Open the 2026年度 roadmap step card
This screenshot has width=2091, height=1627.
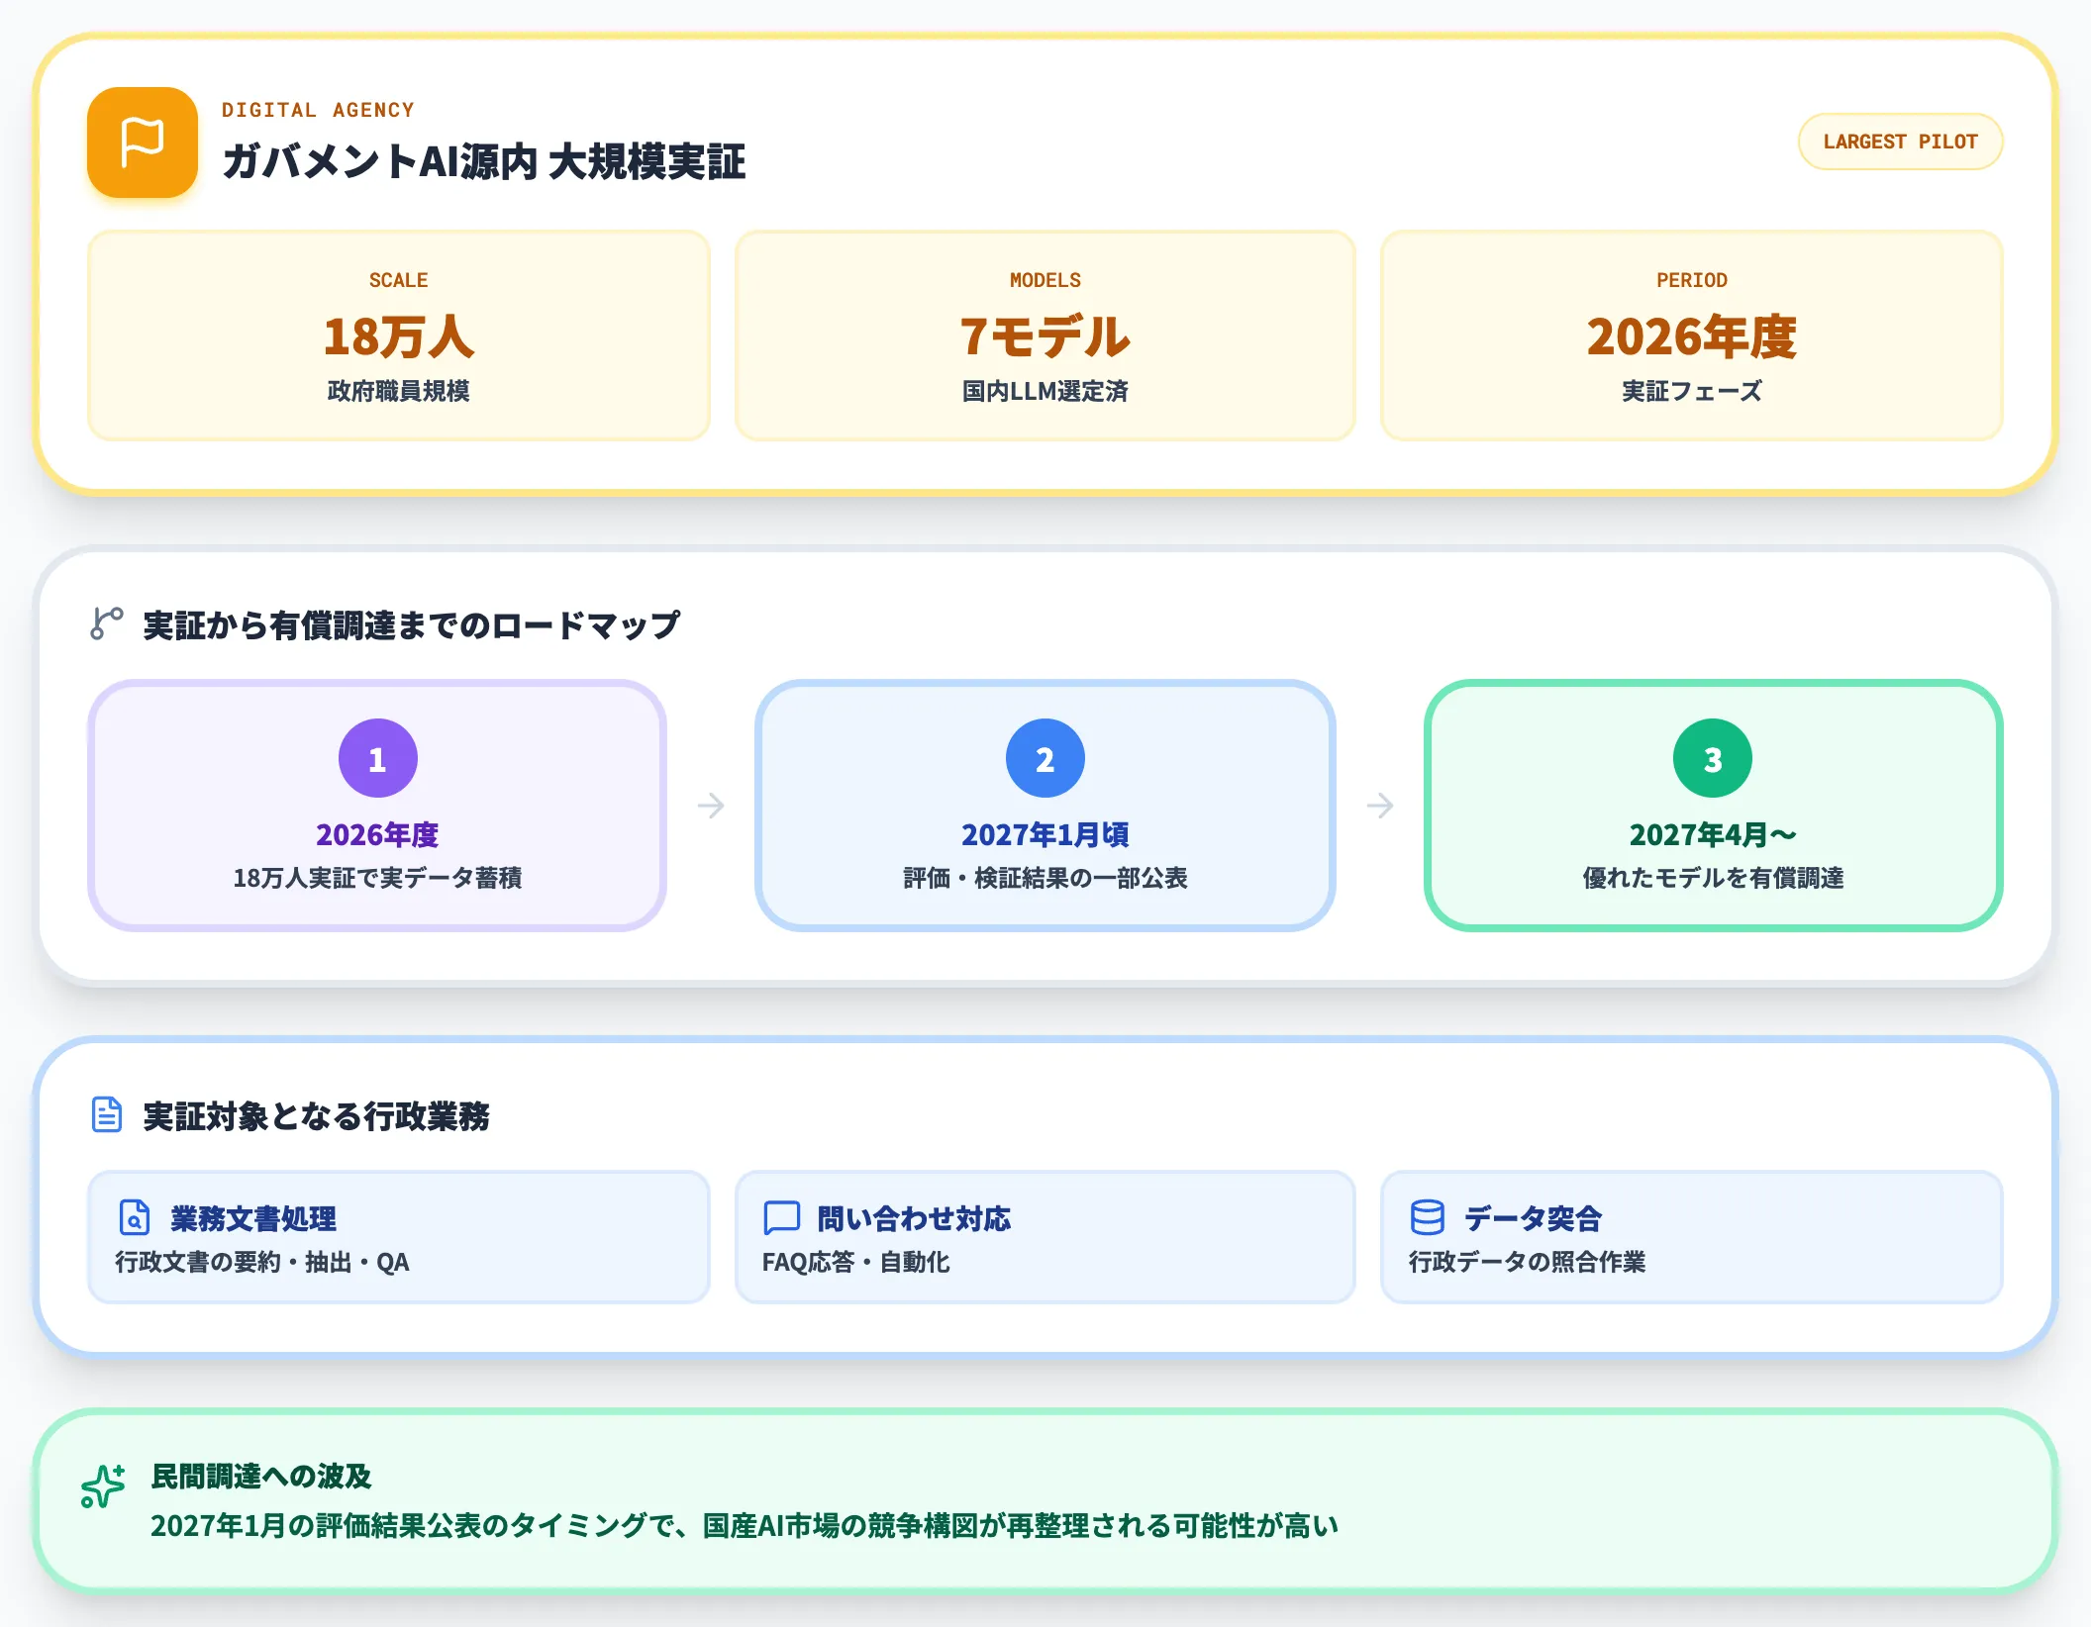377,806
